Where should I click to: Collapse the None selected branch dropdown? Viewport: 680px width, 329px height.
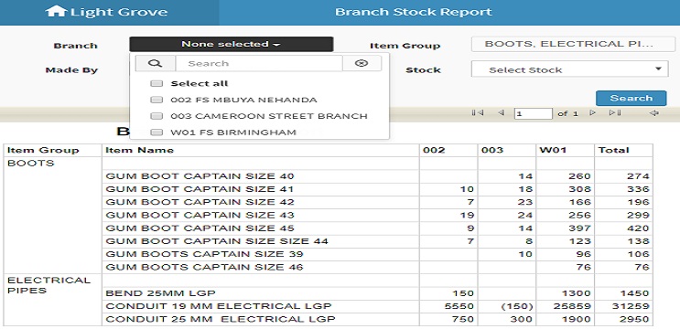click(232, 44)
